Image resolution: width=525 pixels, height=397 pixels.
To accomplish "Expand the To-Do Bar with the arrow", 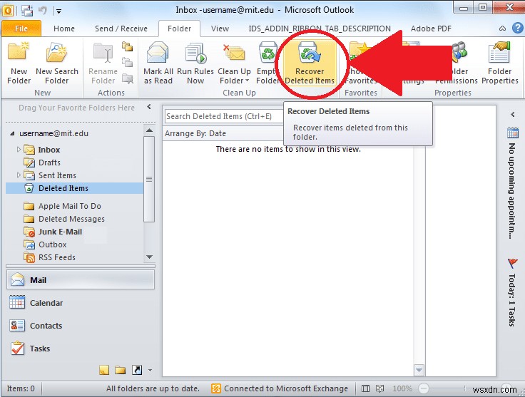I will pyautogui.click(x=513, y=114).
